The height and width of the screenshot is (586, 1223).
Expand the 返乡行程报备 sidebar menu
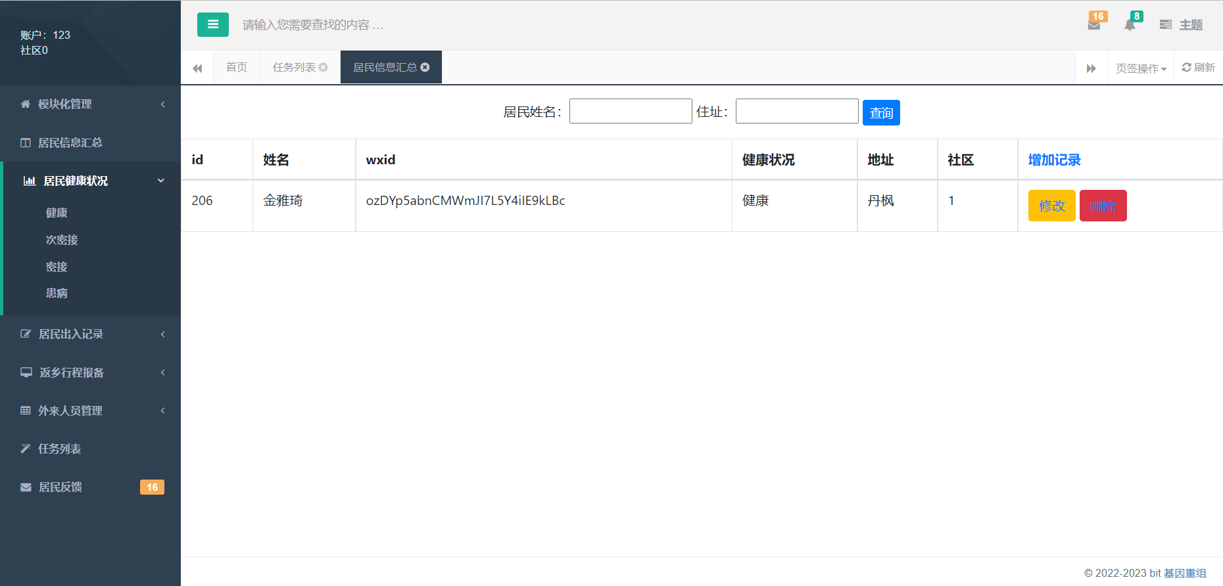pos(91,372)
